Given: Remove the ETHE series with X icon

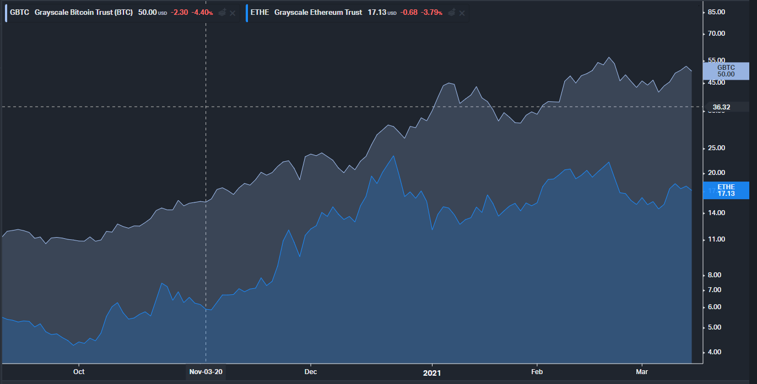Looking at the screenshot, I should [x=462, y=13].
